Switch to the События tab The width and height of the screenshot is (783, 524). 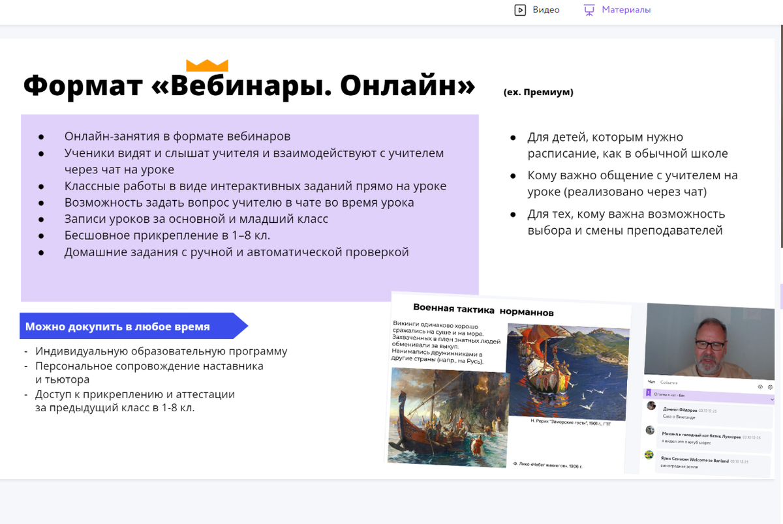(669, 383)
